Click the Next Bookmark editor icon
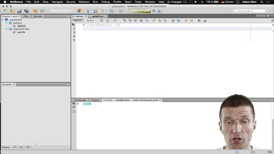The height and width of the screenshot is (154, 274). (160, 21)
